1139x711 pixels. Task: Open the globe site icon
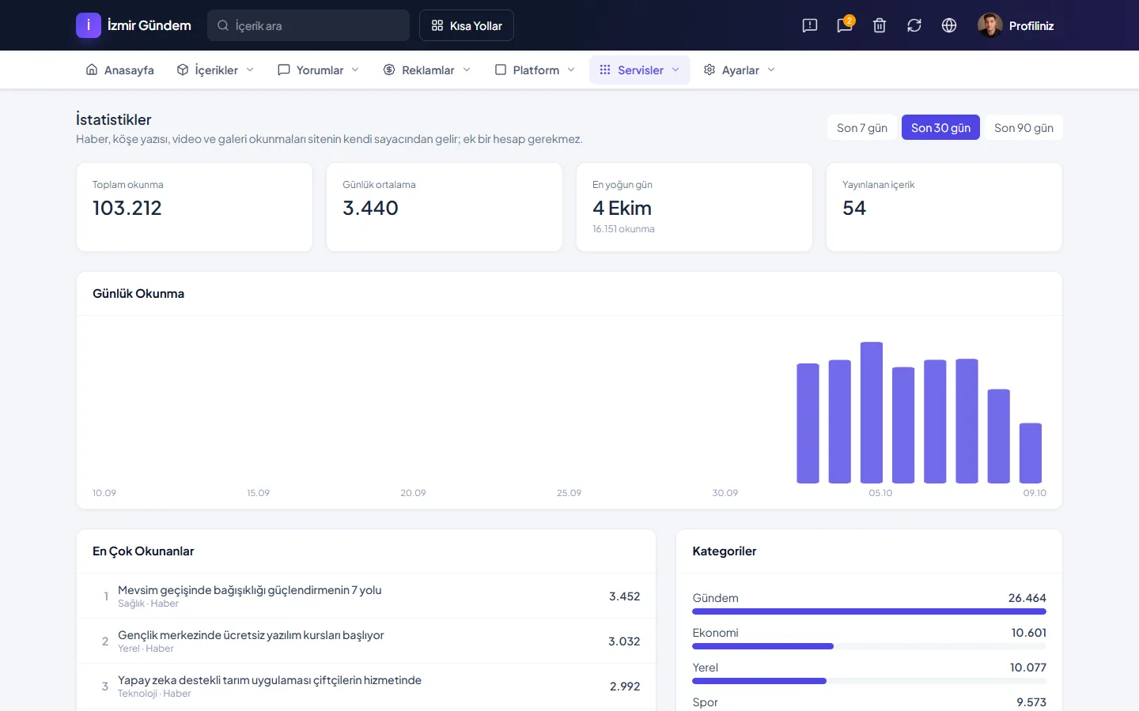point(949,25)
